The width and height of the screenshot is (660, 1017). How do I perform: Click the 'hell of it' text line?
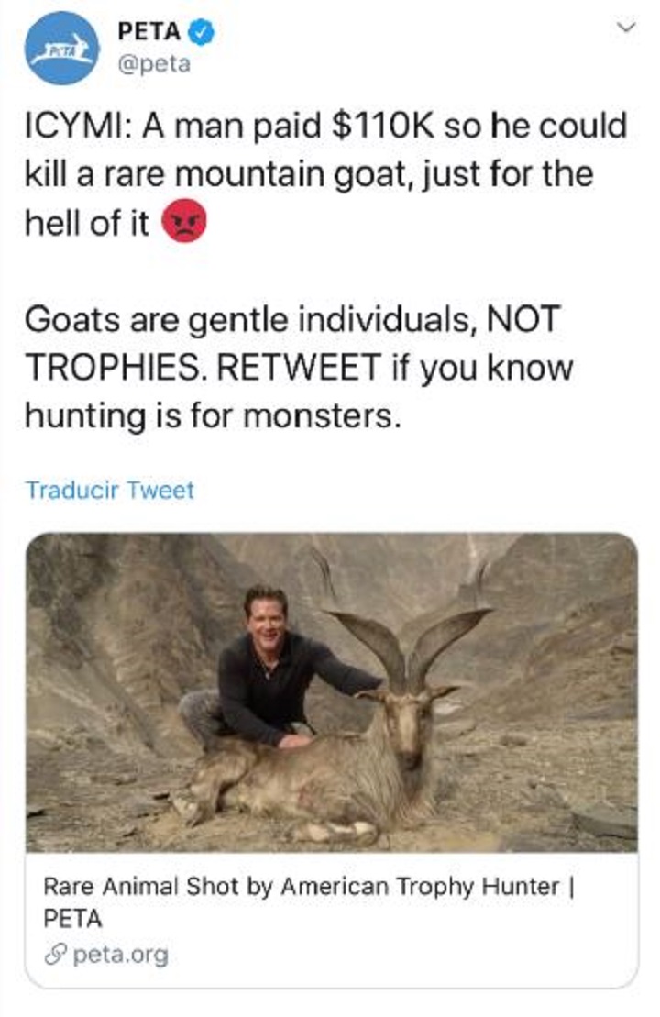point(87,223)
